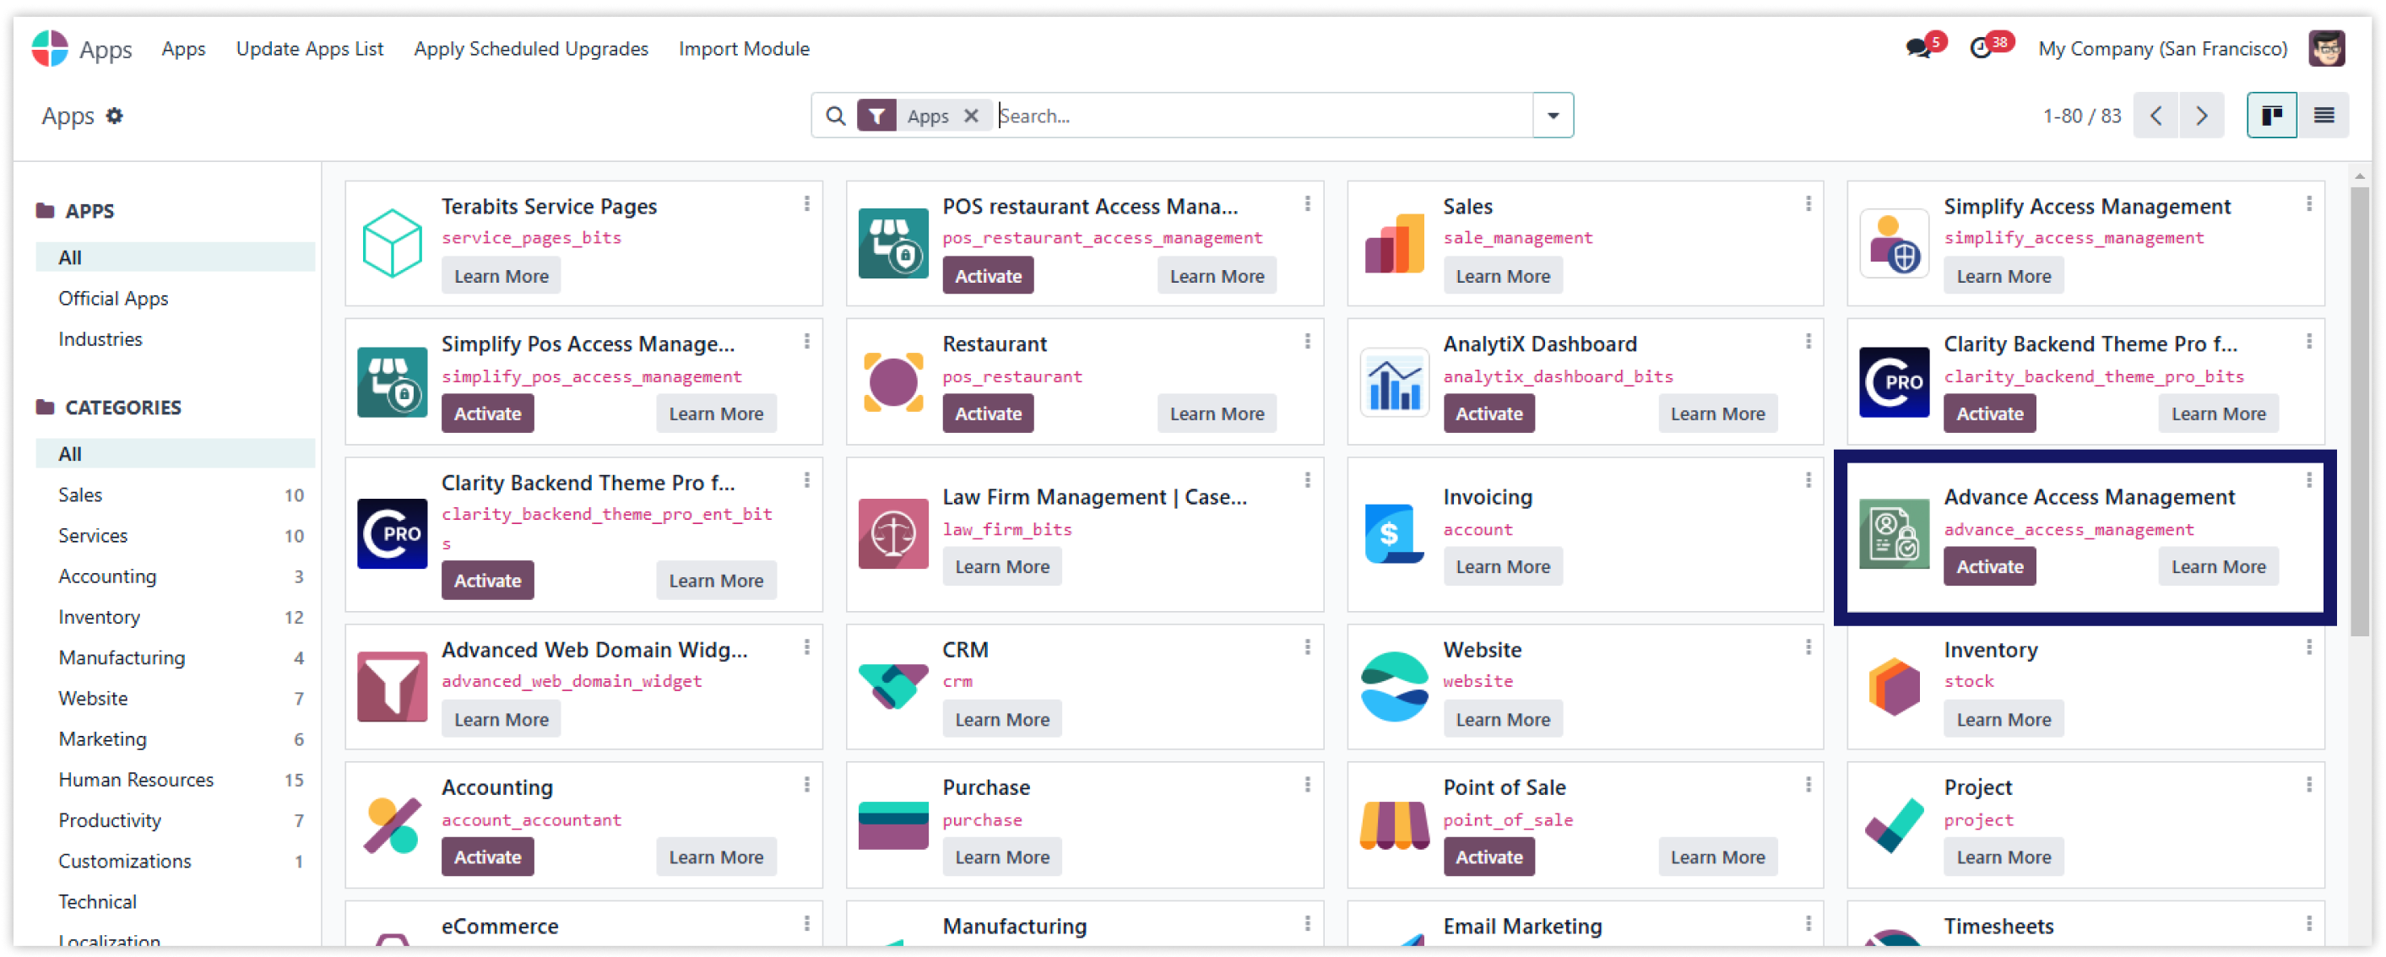Click the Simplify Access Management icon
Screen dimensions: 2386x957
pyautogui.click(x=1894, y=243)
